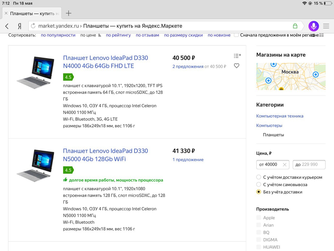Clear the minimum price 40000 field

(285, 164)
